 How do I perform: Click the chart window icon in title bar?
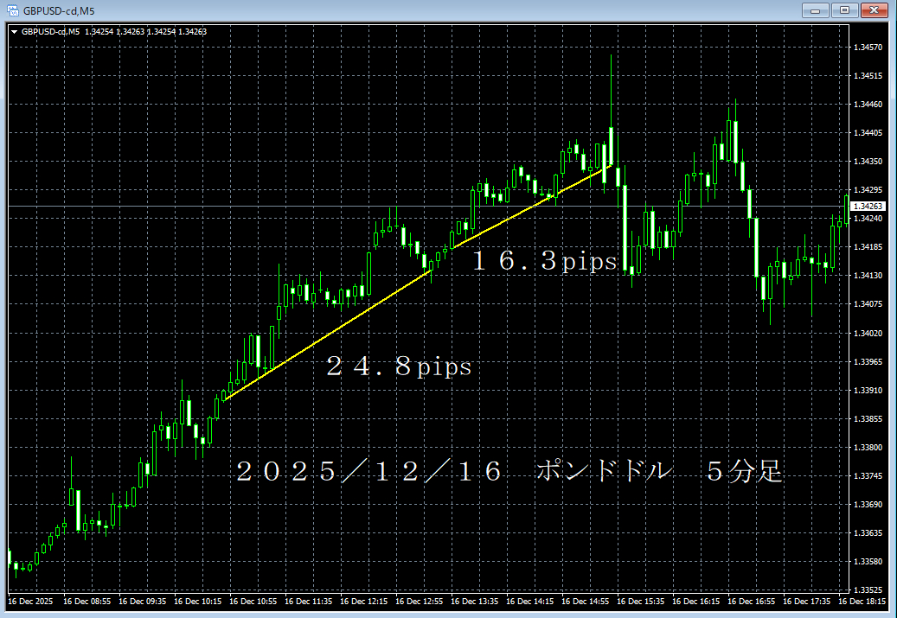13,10
